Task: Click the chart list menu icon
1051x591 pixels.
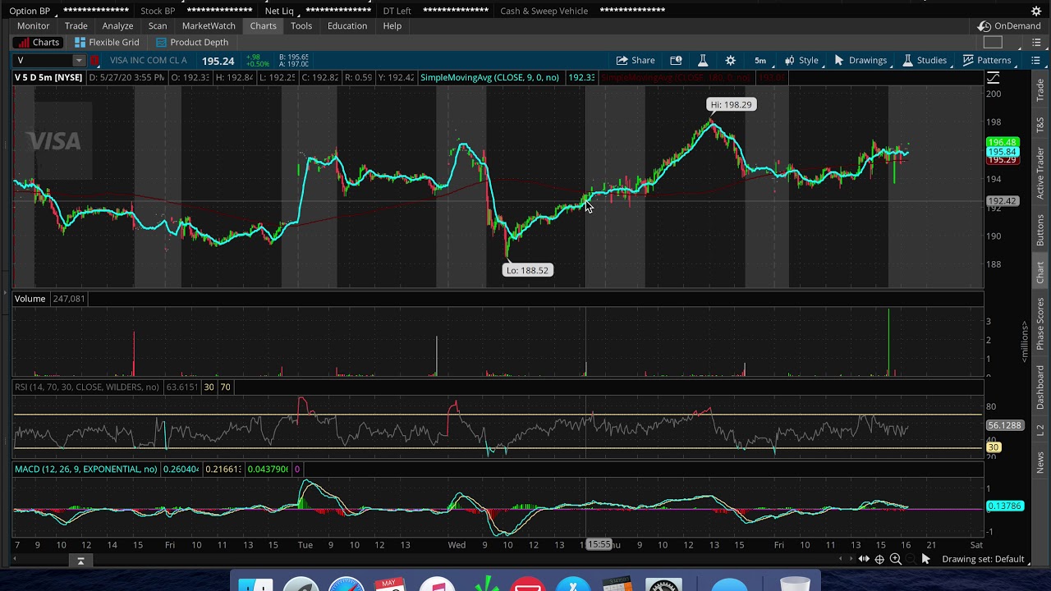Action: [1035, 60]
